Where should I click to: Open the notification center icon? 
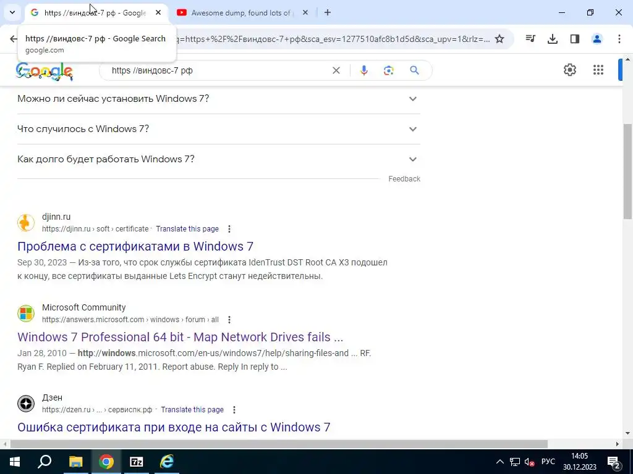tap(614, 462)
